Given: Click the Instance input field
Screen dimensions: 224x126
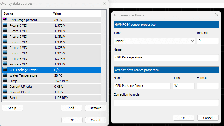Looking at the screenshot, I should (x=208, y=41).
